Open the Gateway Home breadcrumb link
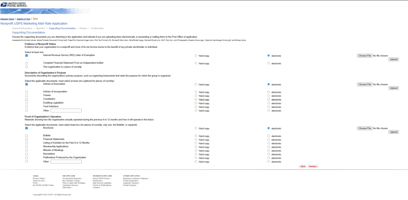 click(x=7, y=19)
